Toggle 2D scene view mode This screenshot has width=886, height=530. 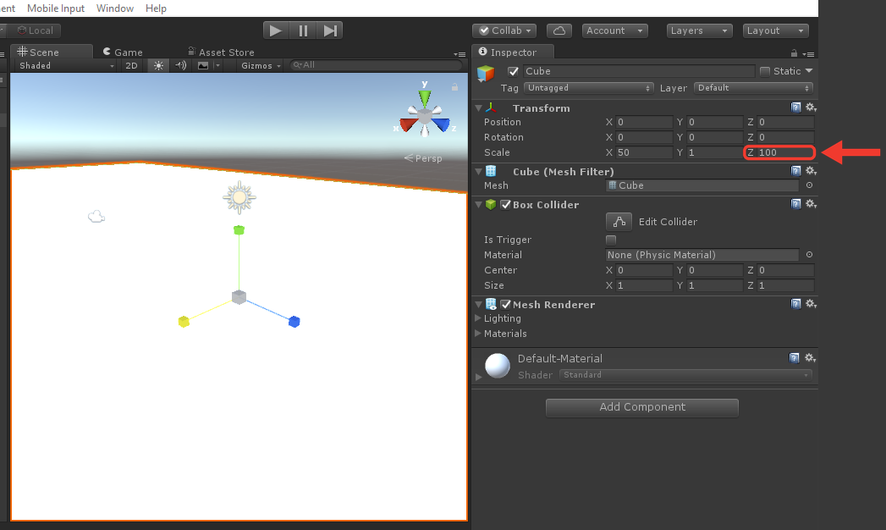[x=132, y=65]
